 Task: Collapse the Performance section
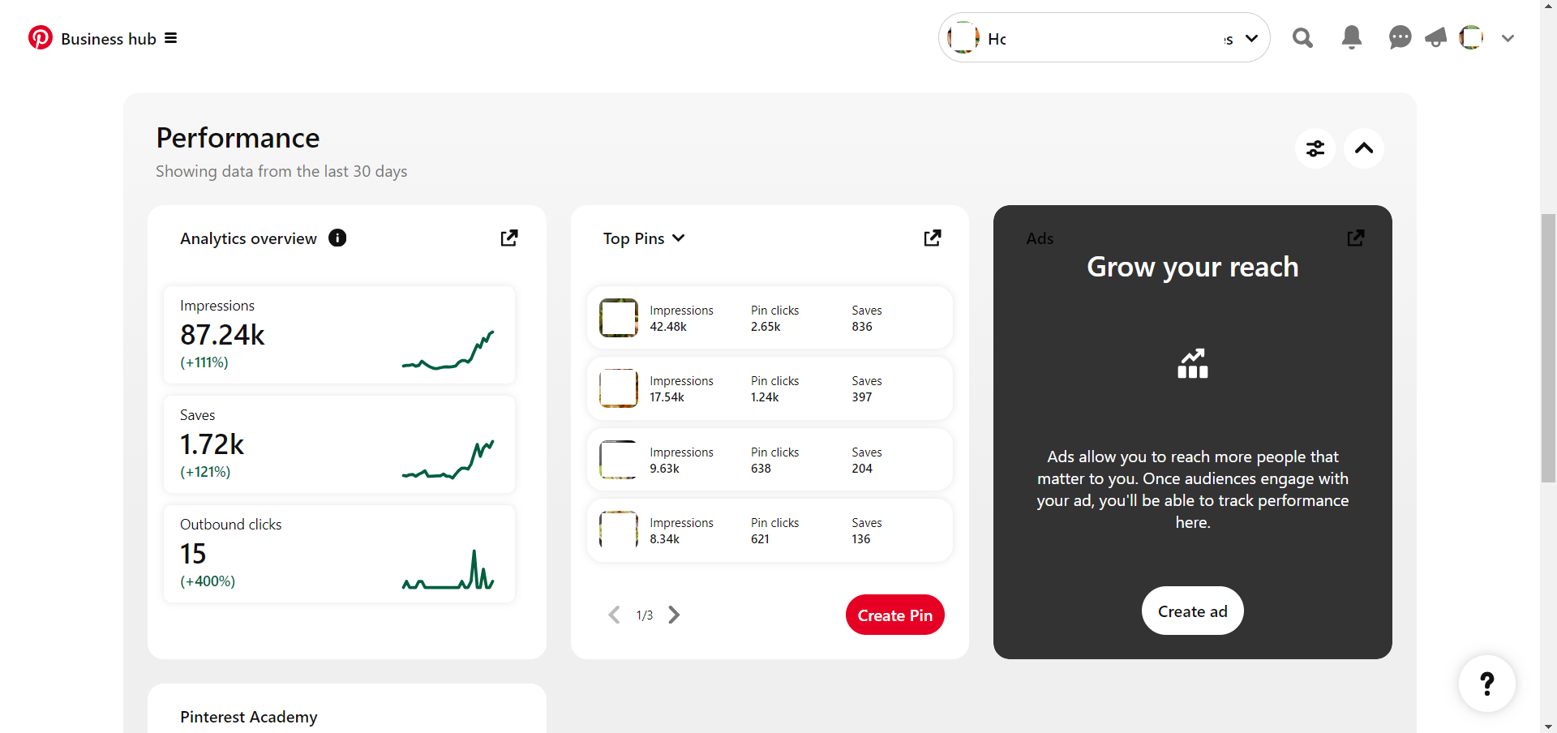pyautogui.click(x=1364, y=148)
